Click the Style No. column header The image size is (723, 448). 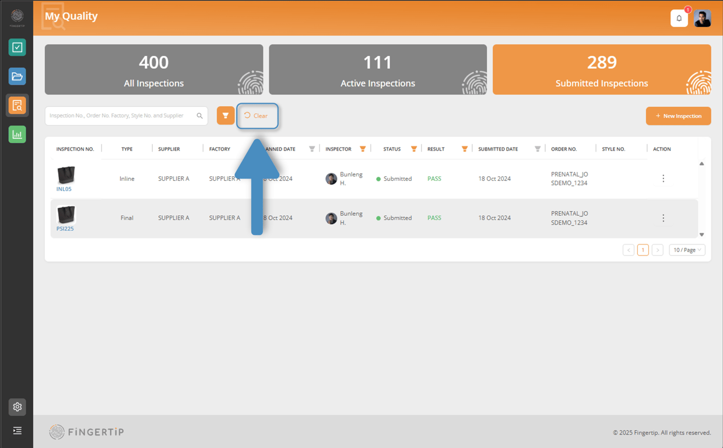coord(613,149)
